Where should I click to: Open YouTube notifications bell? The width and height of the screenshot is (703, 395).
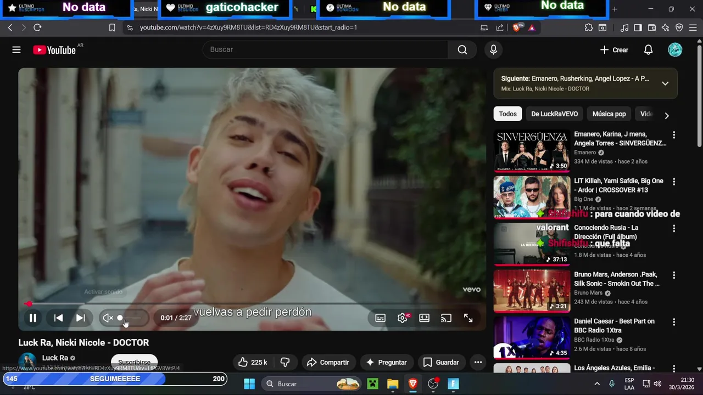[x=648, y=50]
